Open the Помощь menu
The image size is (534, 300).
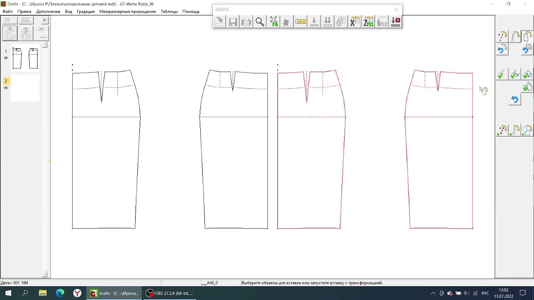(x=191, y=11)
